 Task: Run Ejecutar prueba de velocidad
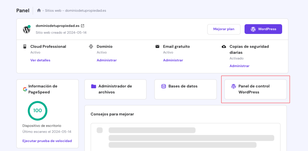47,141
